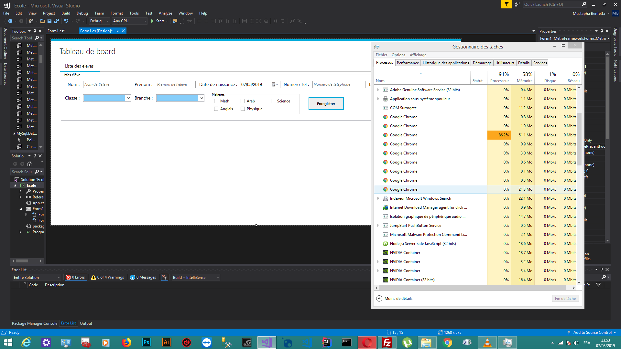The width and height of the screenshot is (621, 349).
Task: Open the Project menu
Action: point(49,13)
